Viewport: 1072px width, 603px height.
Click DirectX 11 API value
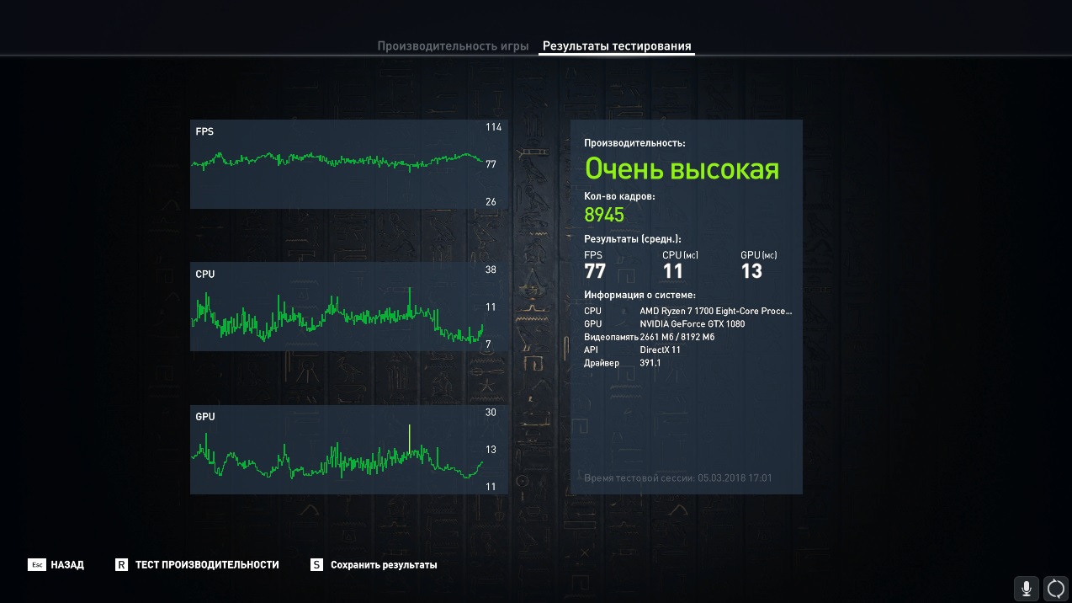660,350
